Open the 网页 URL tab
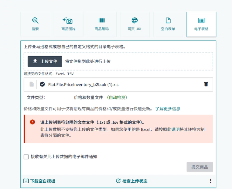The image size is (232, 189). (x=135, y=24)
